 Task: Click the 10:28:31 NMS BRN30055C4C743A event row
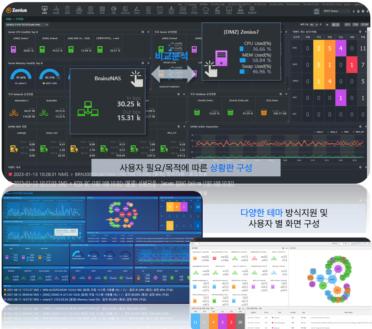pyautogui.click(x=108, y=174)
